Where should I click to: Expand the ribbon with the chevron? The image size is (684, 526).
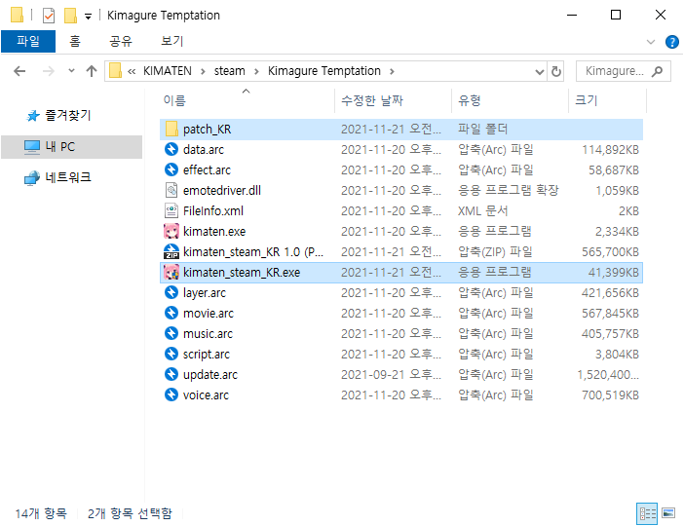[x=651, y=42]
